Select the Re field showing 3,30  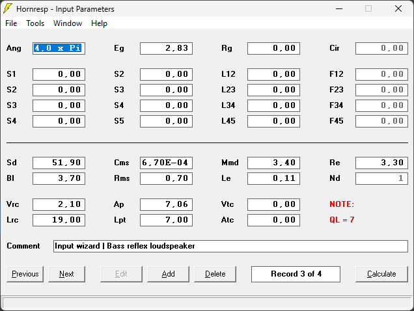click(381, 163)
